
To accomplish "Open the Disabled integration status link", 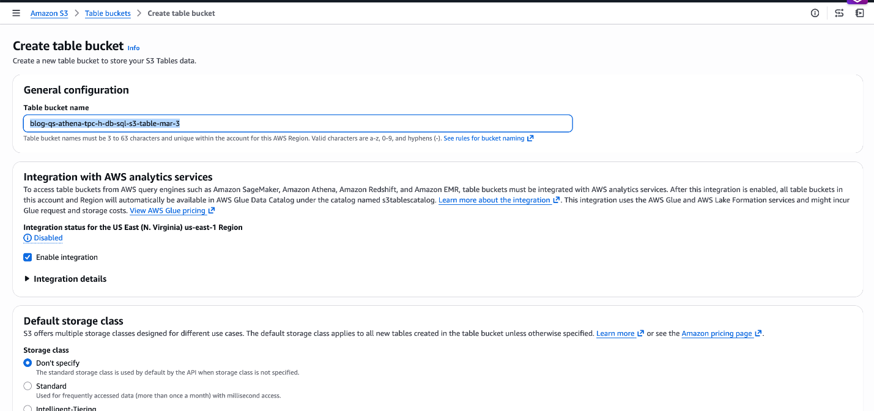I will click(x=48, y=238).
